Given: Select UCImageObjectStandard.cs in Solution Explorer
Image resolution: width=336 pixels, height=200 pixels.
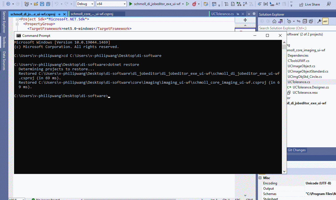Looking at the screenshot, I should (x=308, y=71).
